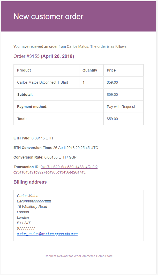This screenshot has height=275, width=158.
Task: Click the 15 Westferry Road address line
Action: point(32,207)
